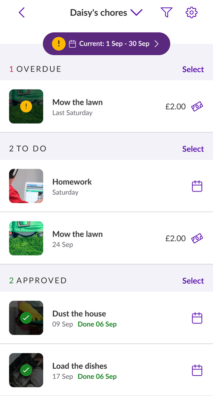Open the Homework chore thumbnail
Image resolution: width=213 pixels, height=396 pixels.
[x=26, y=186]
